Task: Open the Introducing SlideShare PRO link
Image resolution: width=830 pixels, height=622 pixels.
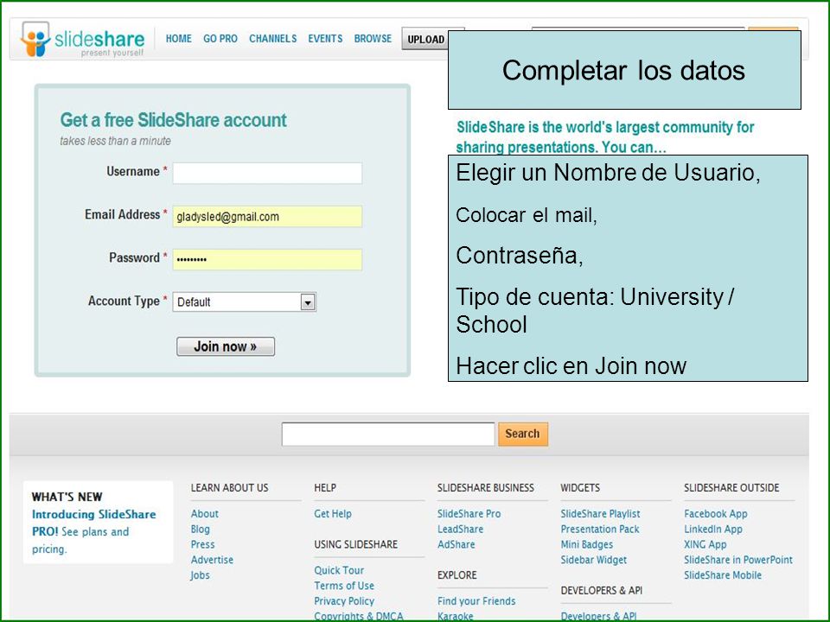Action: (x=93, y=523)
